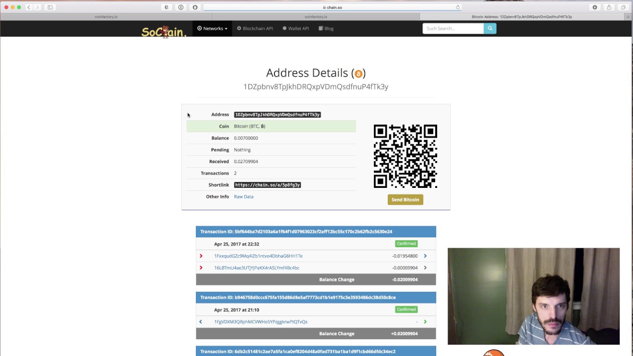Click the Apr 25, 2017 at 22:32 timestamp
Viewport: 633px width, 356px height.
point(236,244)
